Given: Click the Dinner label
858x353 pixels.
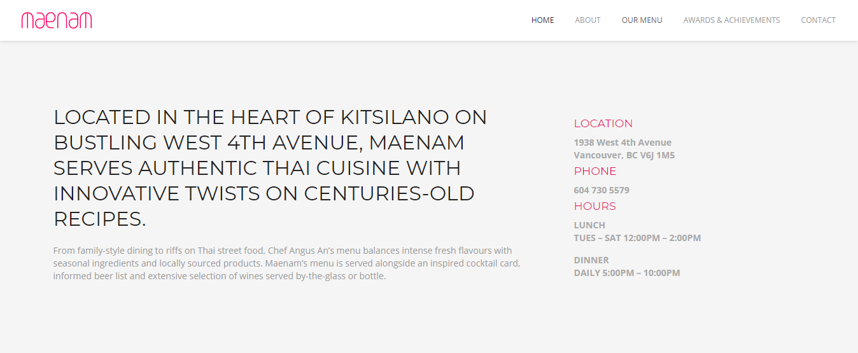Looking at the screenshot, I should click(591, 260).
